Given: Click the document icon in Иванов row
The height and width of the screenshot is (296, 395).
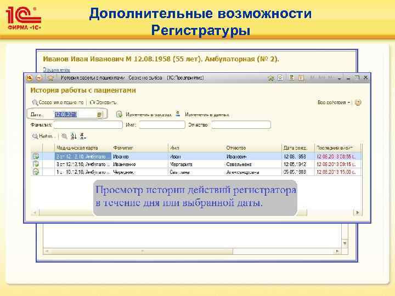Looking at the screenshot, I should click(36, 156).
